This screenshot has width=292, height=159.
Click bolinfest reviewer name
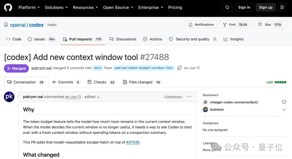(x=217, y=110)
